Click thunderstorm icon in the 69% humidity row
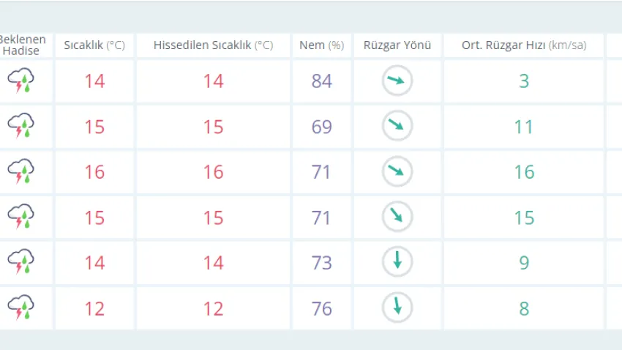 click(x=21, y=126)
